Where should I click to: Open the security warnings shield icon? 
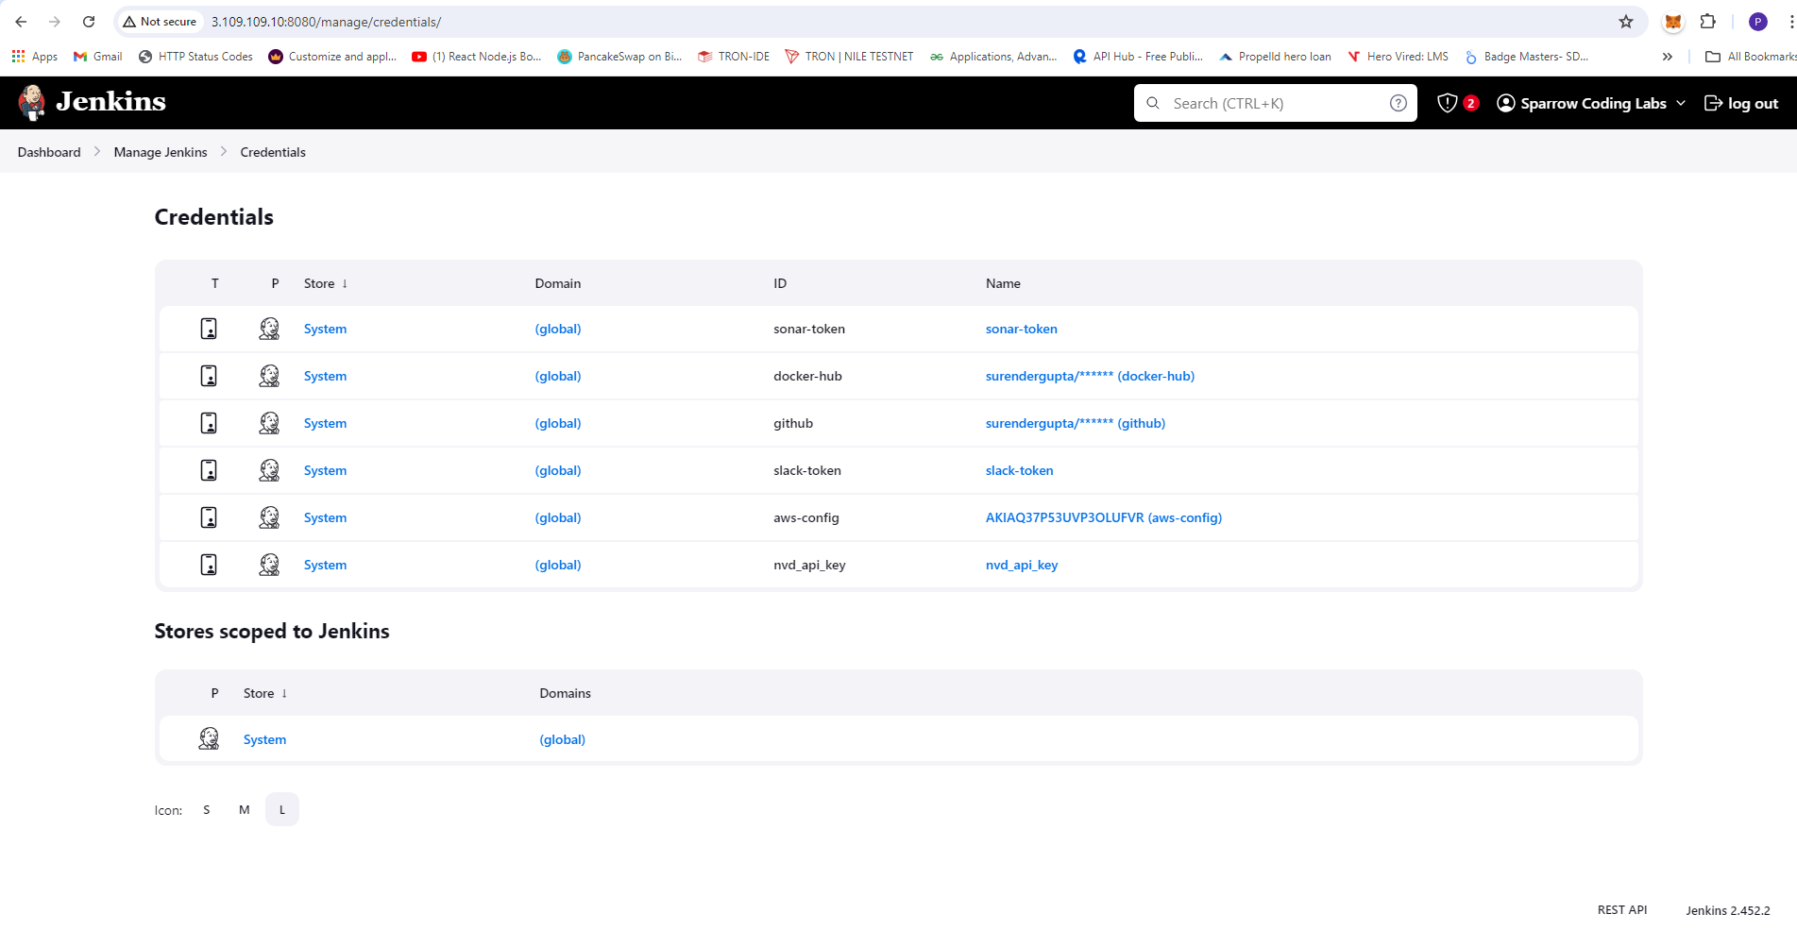[x=1447, y=103]
